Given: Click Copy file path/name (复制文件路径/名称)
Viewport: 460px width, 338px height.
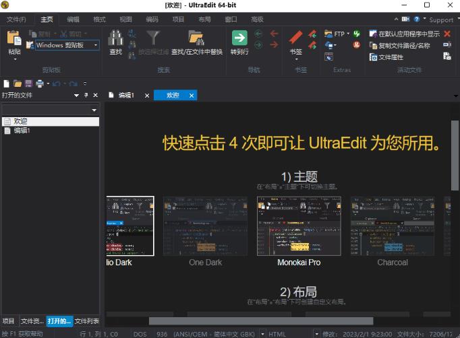Looking at the screenshot, I should [399, 45].
